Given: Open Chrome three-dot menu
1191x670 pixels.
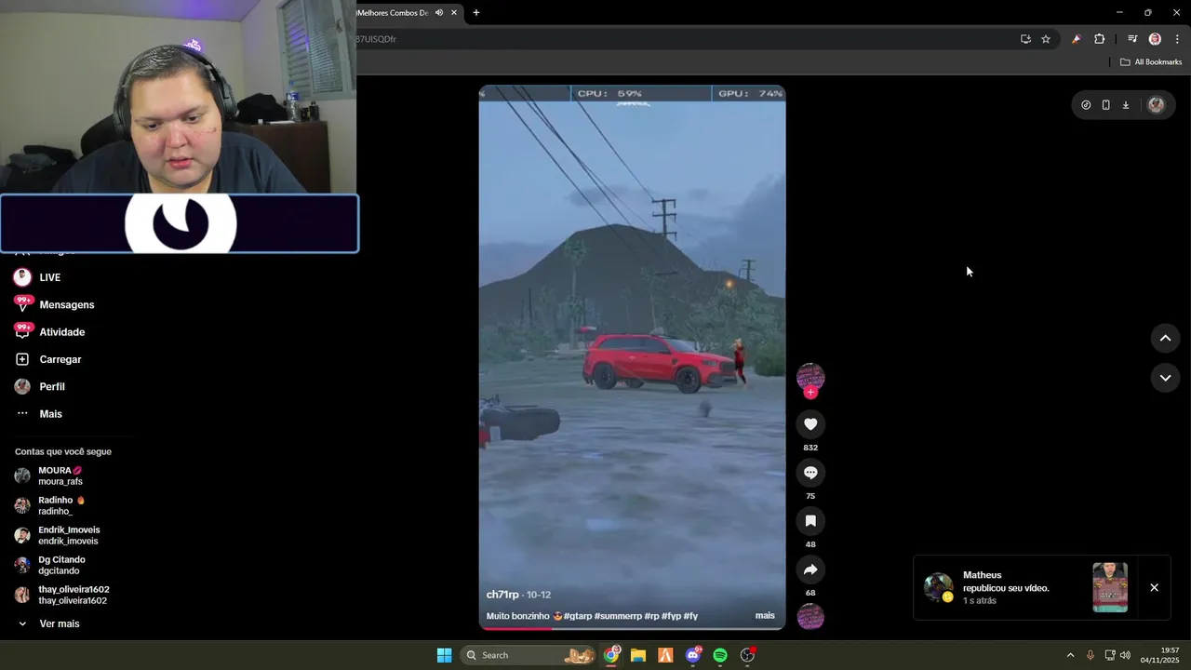Looking at the screenshot, I should click(x=1177, y=39).
